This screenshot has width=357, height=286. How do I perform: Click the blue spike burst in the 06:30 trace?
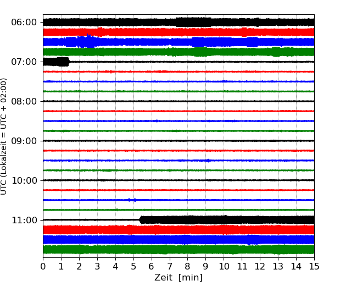point(88,41)
